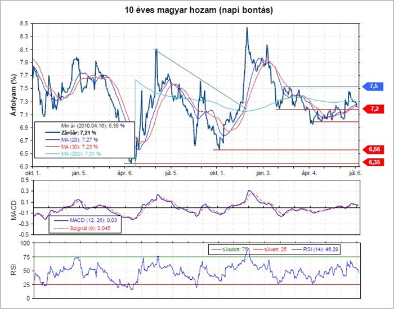The width and height of the screenshot is (394, 309).
Task: Select the red 6,56 support level tag
Action: click(x=373, y=149)
